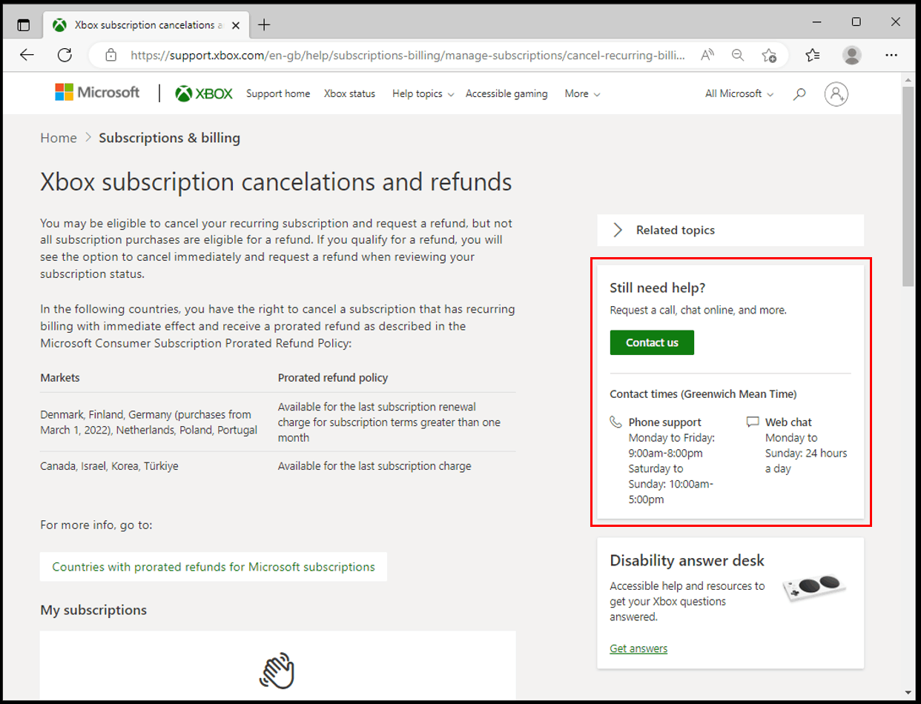
Task: Open Edge settings and more menu
Action: pyautogui.click(x=892, y=55)
